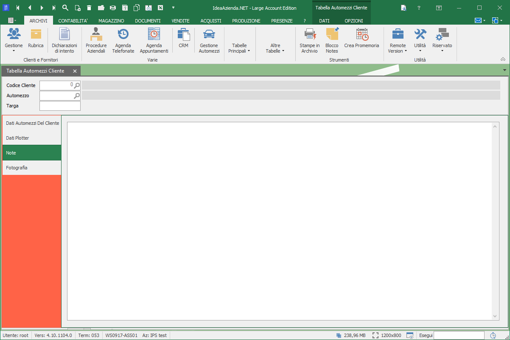Click the print preview icon
Screen dimensions: 510x340
[149, 8]
